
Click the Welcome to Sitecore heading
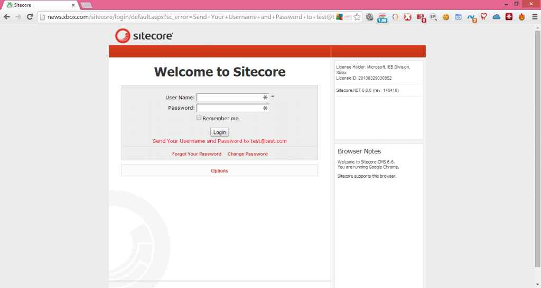point(220,72)
